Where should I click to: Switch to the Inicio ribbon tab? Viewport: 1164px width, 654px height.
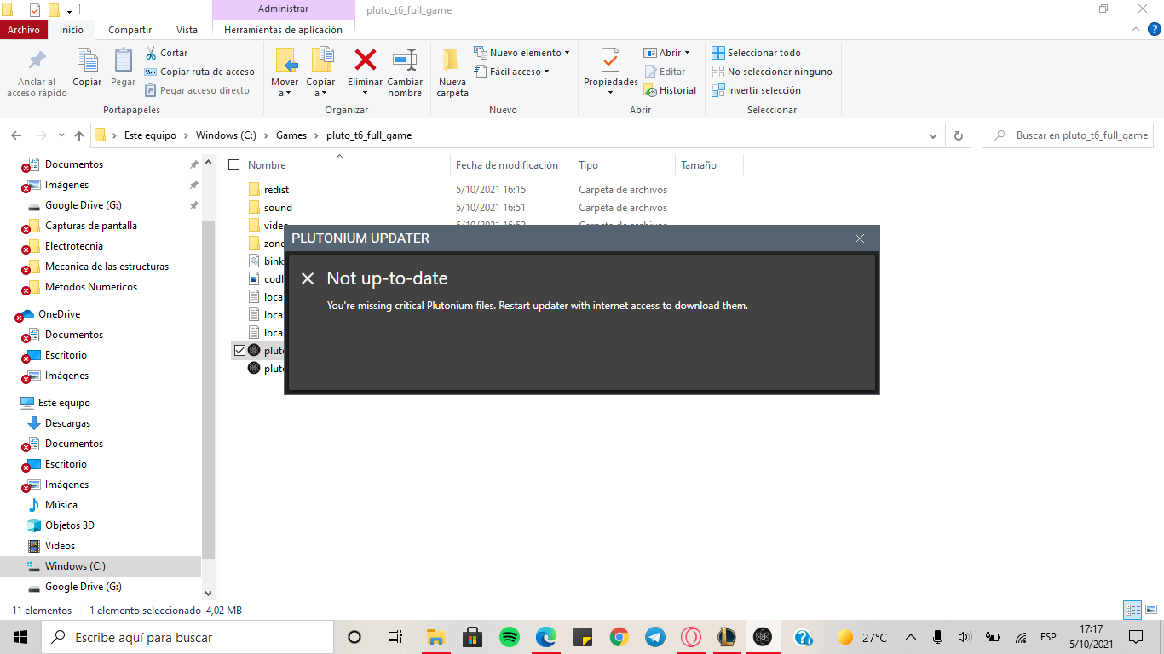(x=72, y=30)
